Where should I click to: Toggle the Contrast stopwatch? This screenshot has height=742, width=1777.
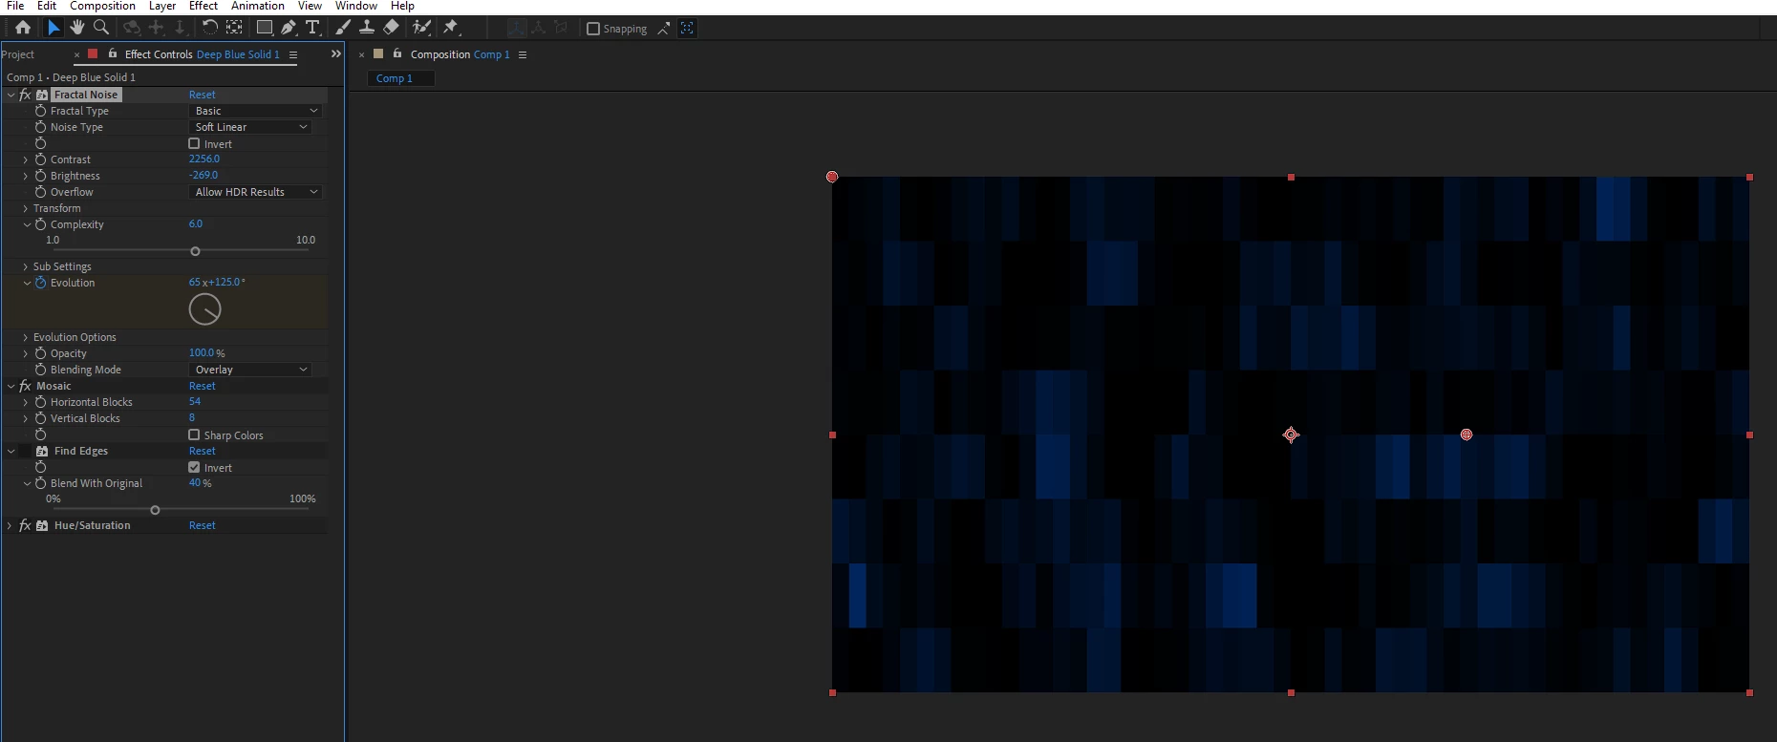tap(40, 159)
